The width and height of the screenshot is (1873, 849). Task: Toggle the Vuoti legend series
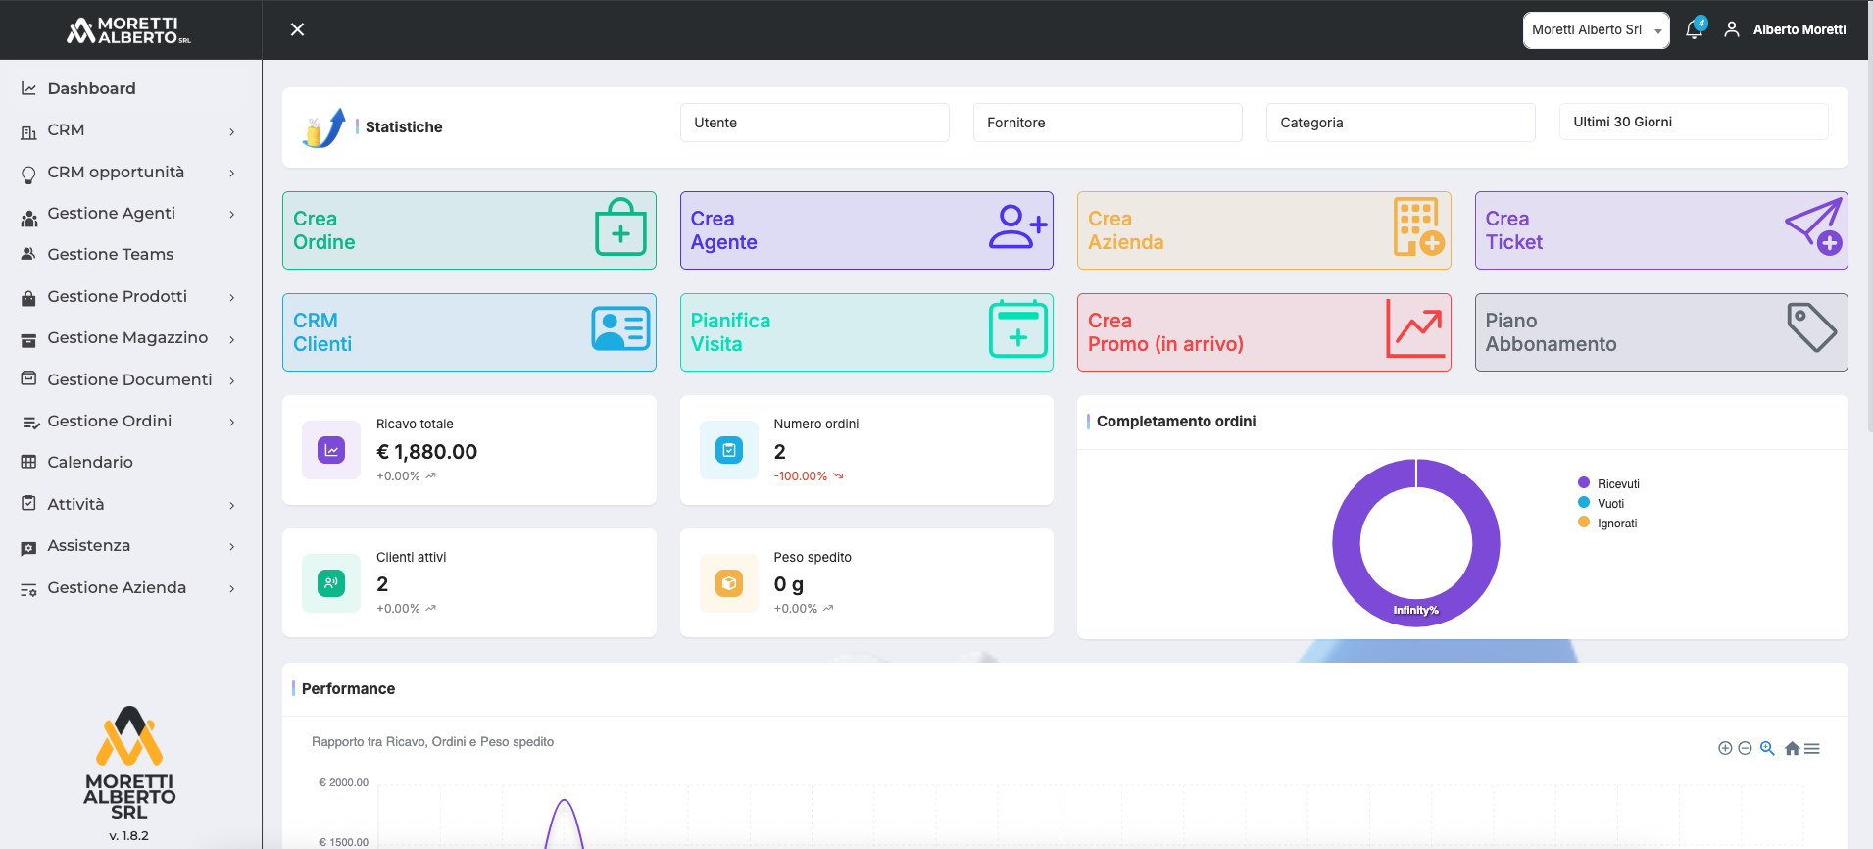click(x=1610, y=503)
